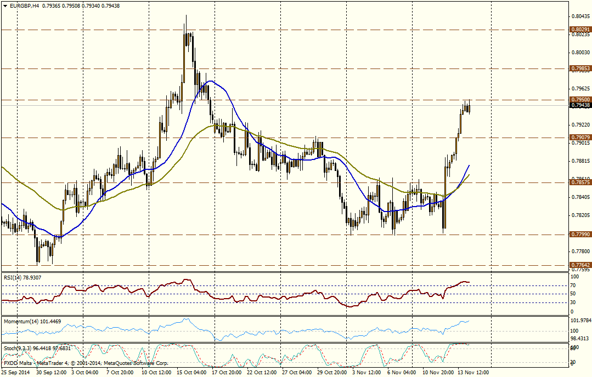Select the 0.79079 support level tag
Screen dimensions: 592x377
coord(580,137)
